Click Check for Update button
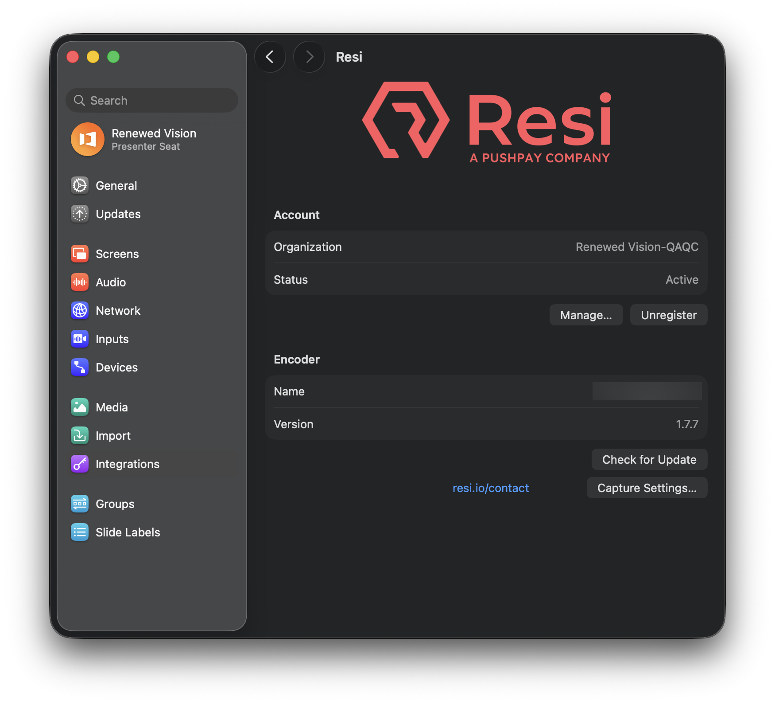This screenshot has width=775, height=704. [649, 459]
